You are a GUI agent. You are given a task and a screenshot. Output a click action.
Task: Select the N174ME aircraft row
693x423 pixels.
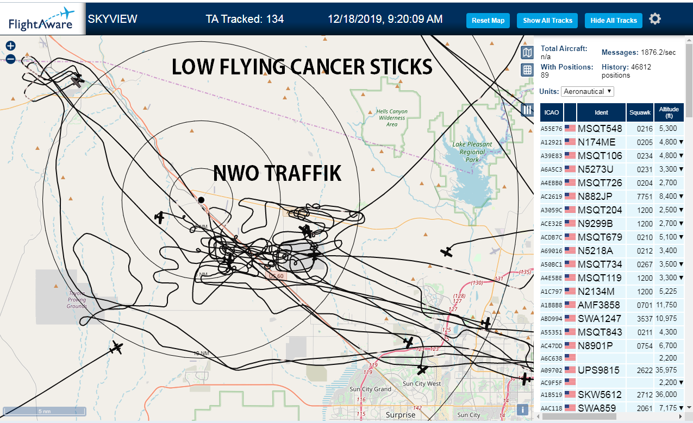(x=612, y=142)
